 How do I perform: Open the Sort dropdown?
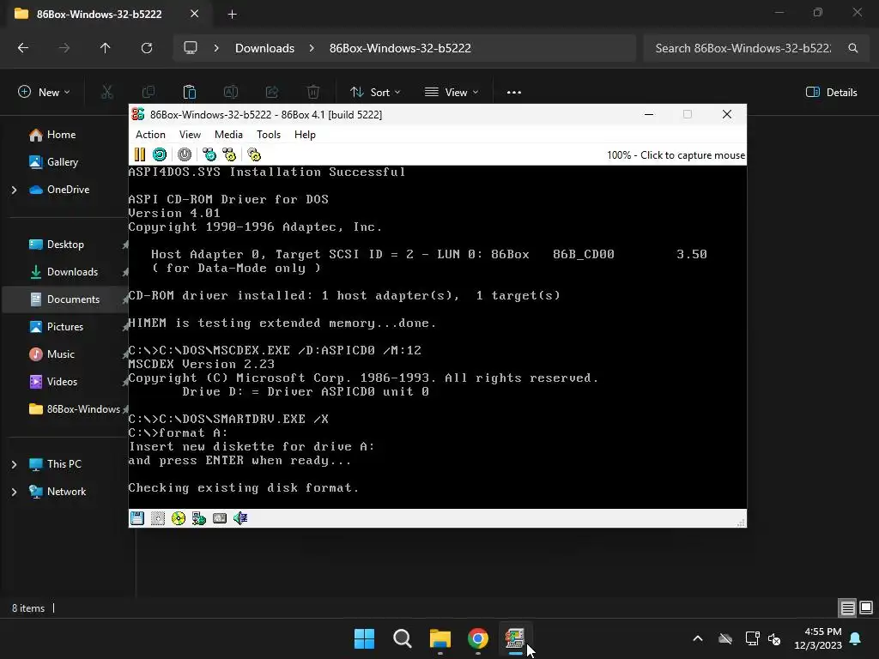click(x=375, y=93)
